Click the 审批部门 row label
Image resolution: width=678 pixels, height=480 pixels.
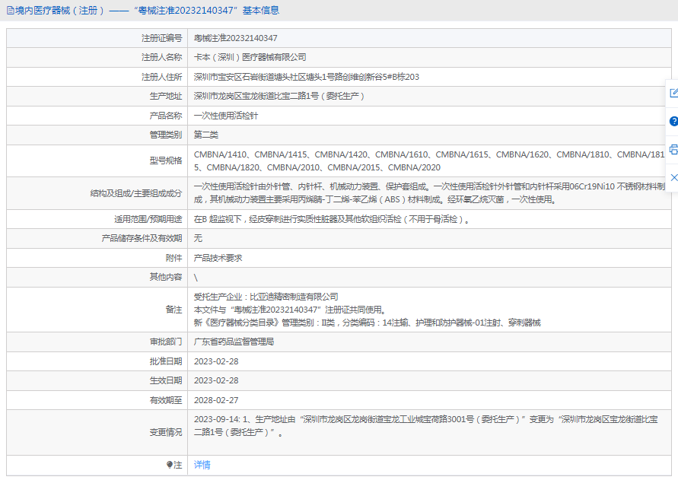click(x=166, y=342)
